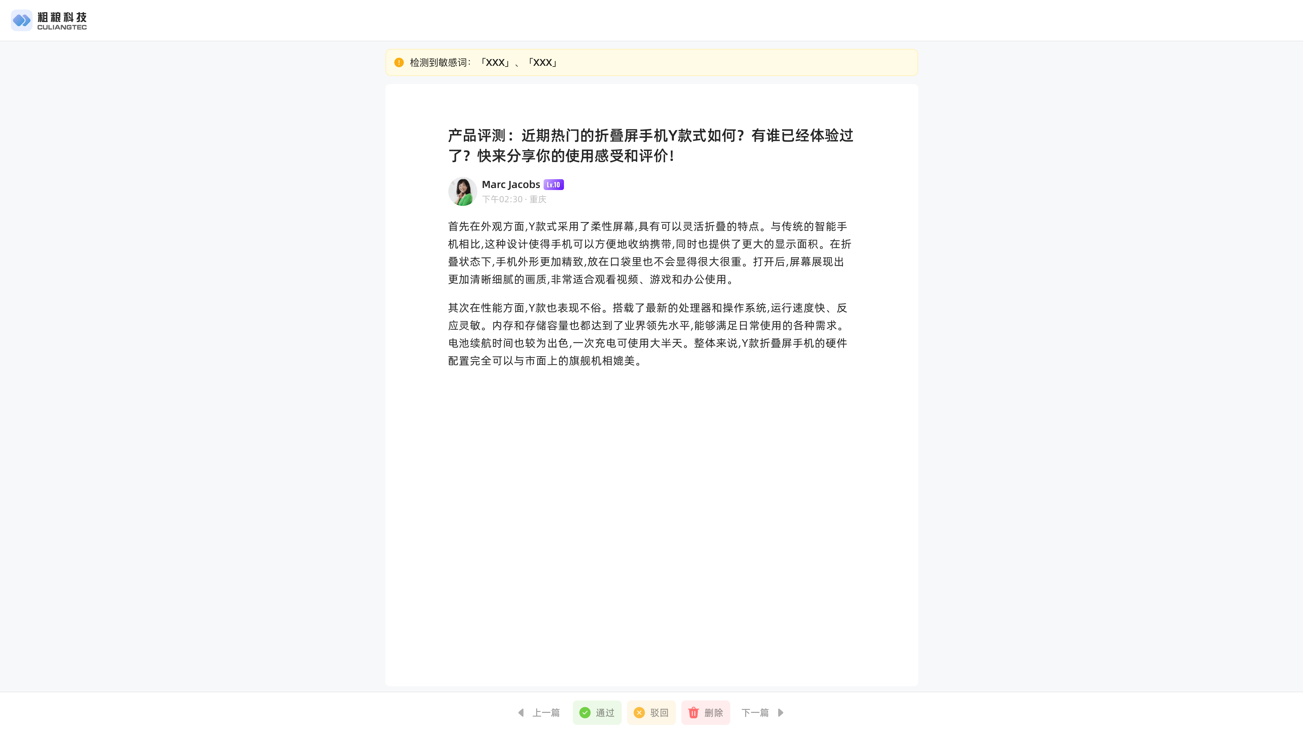
Task: Click the second detected sensitive word「XXX」
Action: point(542,62)
